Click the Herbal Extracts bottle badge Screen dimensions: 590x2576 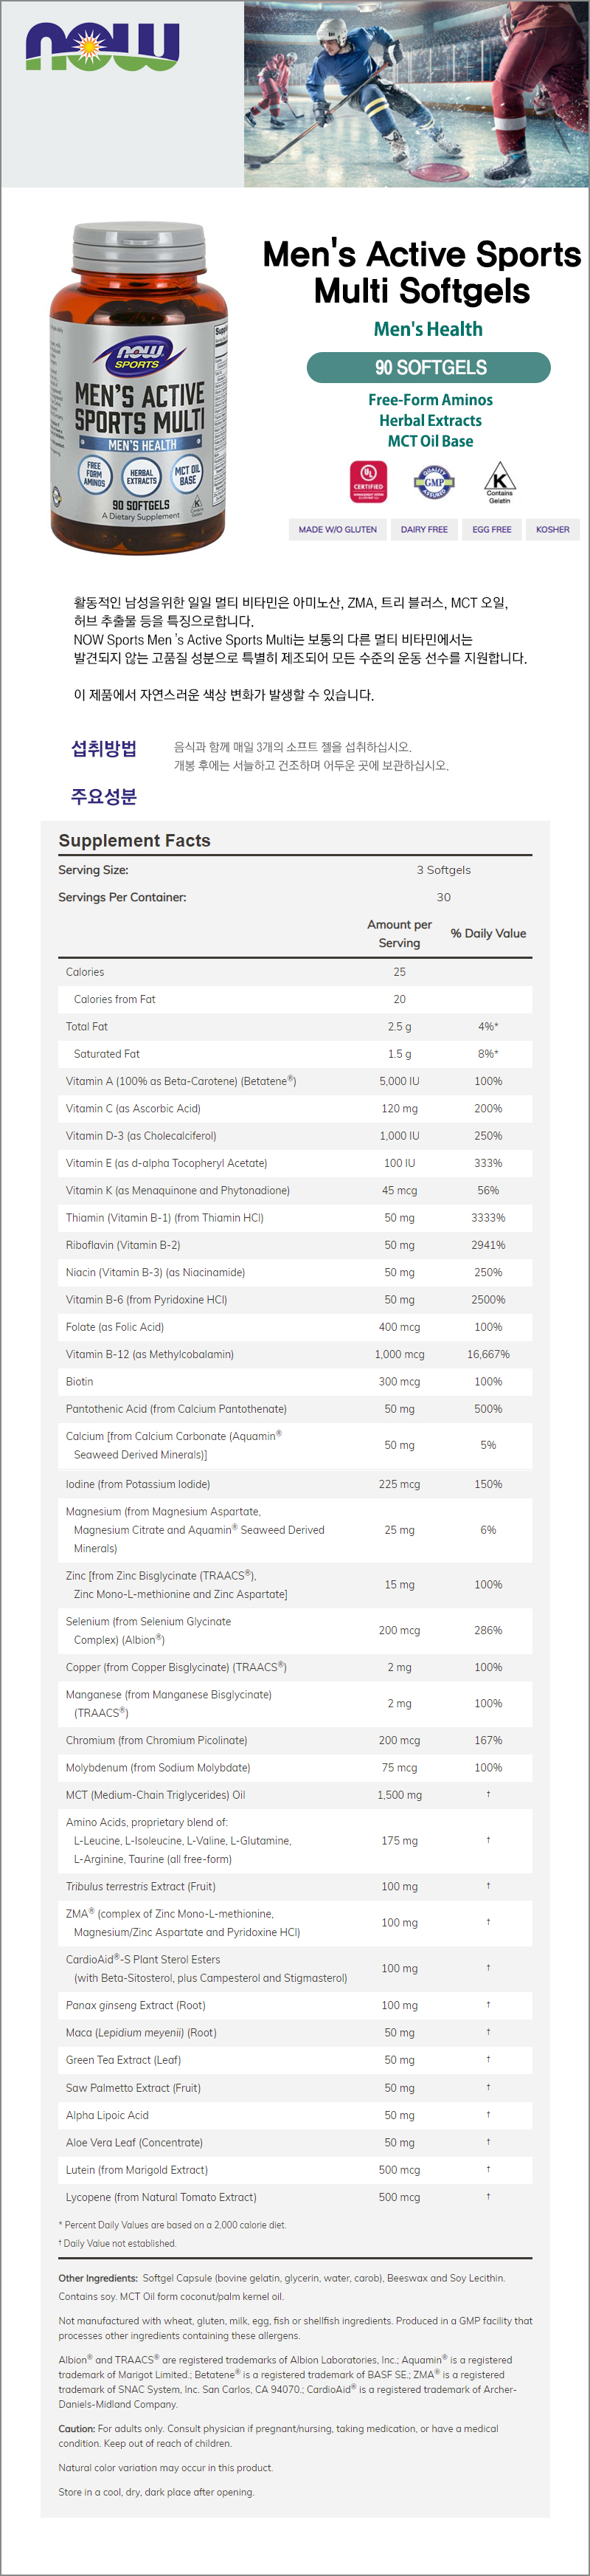141,477
